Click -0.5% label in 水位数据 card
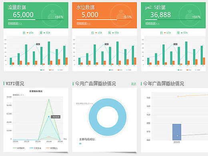 [x=128, y=17]
